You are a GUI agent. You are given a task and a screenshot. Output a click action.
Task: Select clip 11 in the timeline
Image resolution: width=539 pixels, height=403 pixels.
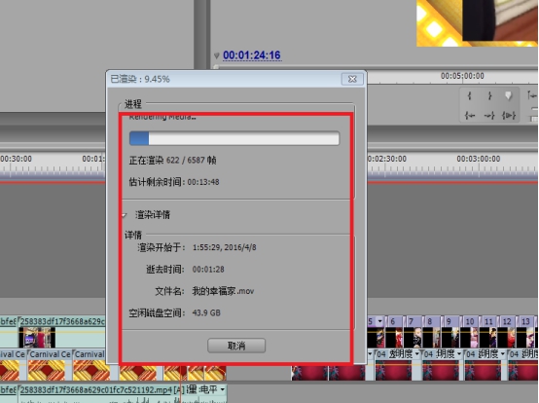[489, 332]
